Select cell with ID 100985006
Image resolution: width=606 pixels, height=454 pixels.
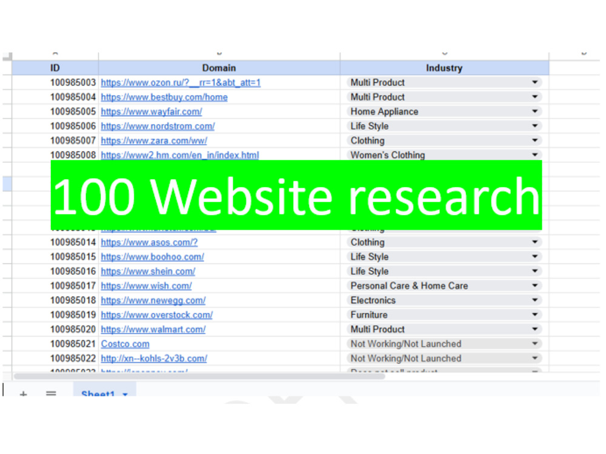tap(55, 127)
